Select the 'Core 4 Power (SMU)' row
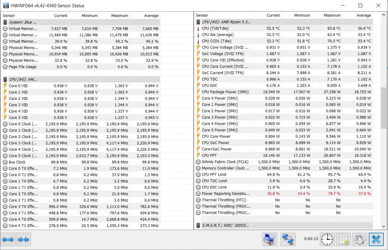 (x=283, y=124)
